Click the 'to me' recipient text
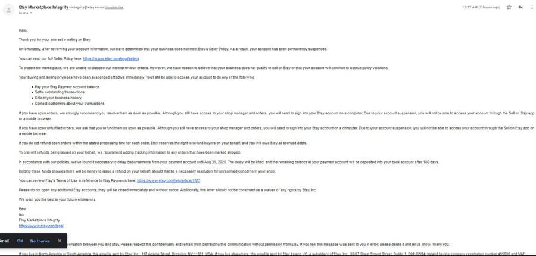 [24, 13]
